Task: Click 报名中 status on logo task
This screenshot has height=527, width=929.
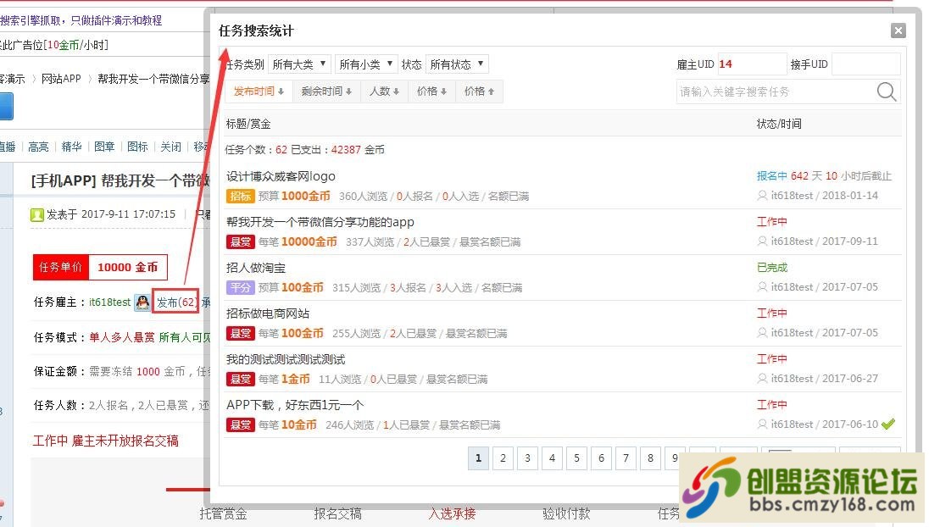Action: [772, 176]
